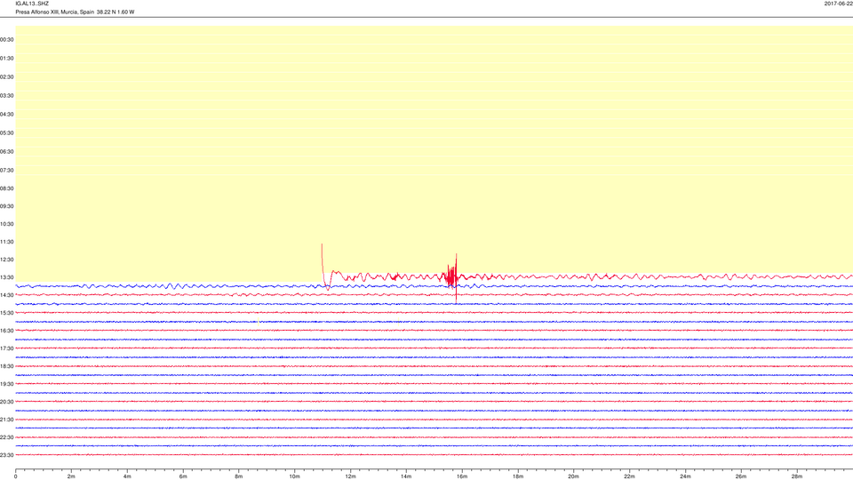Click the 03:30 time label
The height and width of the screenshot is (480, 853).
(x=7, y=95)
